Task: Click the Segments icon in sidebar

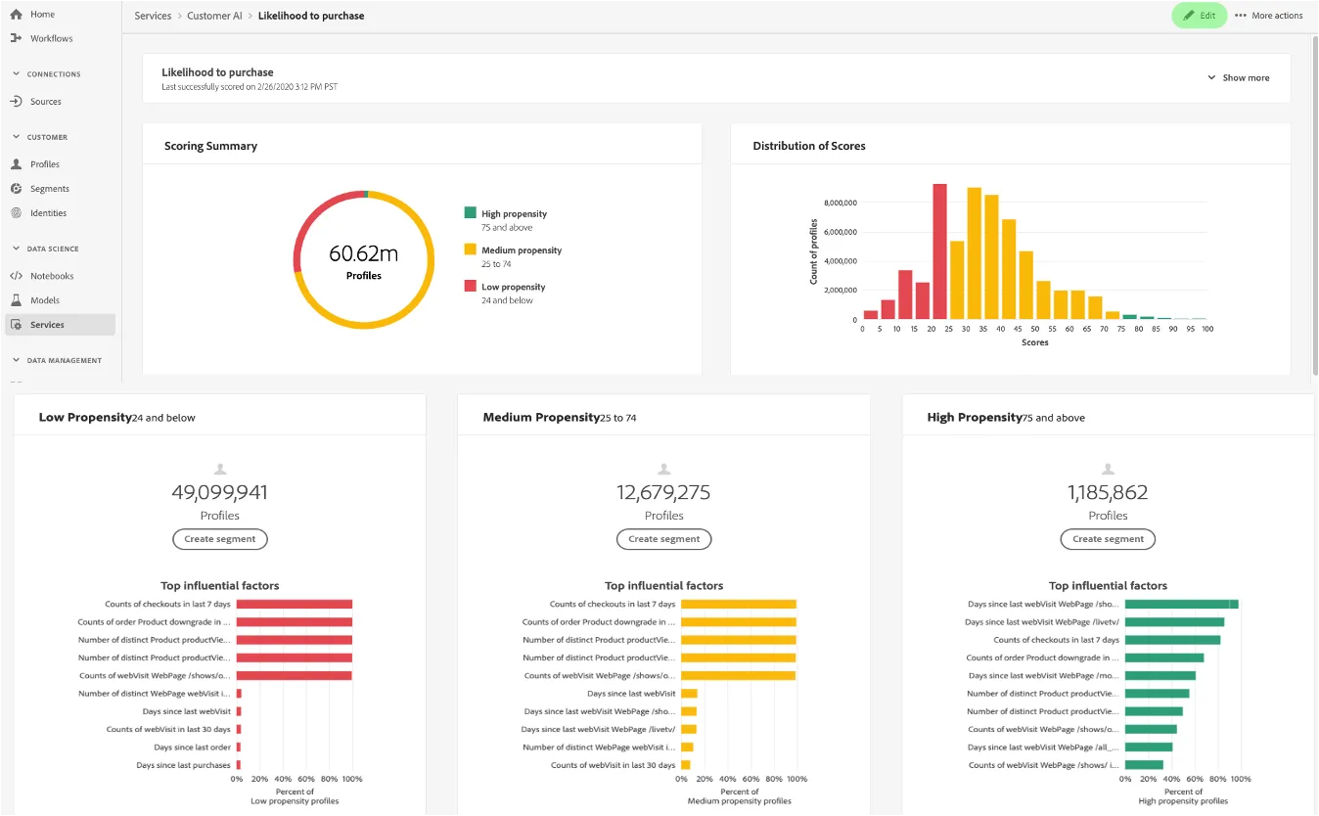Action: click(16, 189)
